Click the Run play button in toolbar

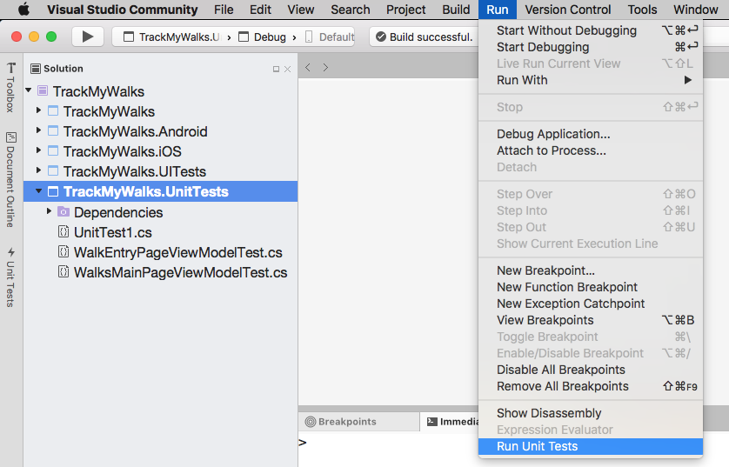(x=87, y=37)
